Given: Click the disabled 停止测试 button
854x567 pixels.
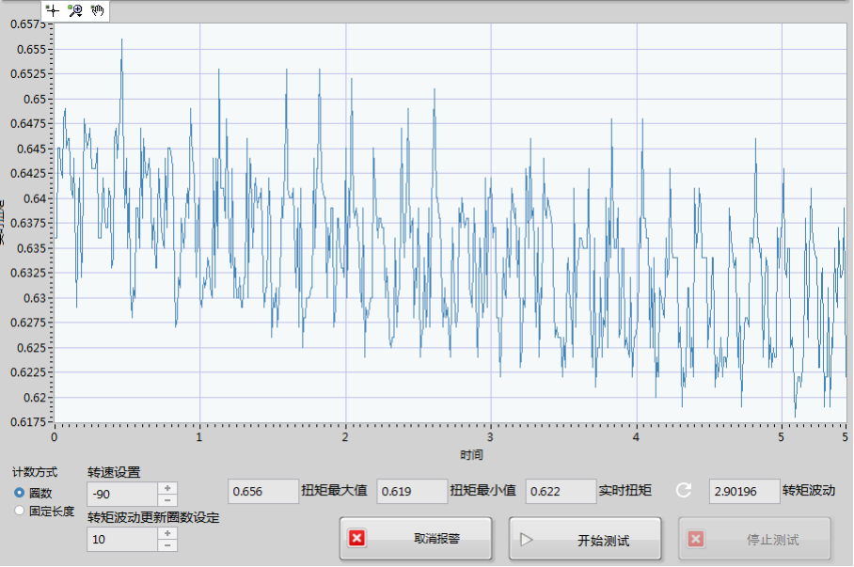Looking at the screenshot, I should click(x=755, y=539).
